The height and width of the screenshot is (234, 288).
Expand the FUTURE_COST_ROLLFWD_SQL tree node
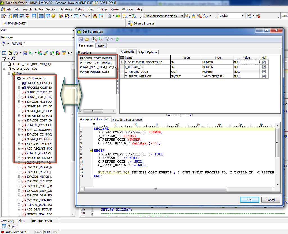tap(4, 64)
